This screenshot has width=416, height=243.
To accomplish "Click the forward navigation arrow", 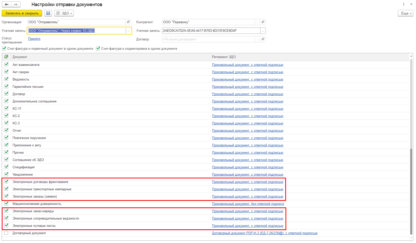I will coord(16,4).
